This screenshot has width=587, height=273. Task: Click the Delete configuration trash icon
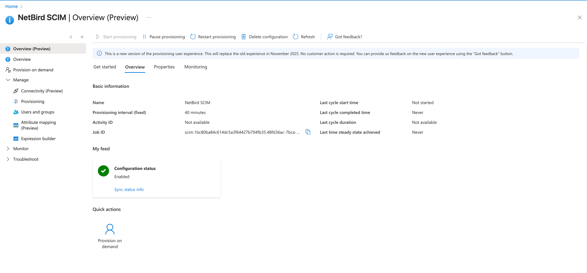[244, 37]
